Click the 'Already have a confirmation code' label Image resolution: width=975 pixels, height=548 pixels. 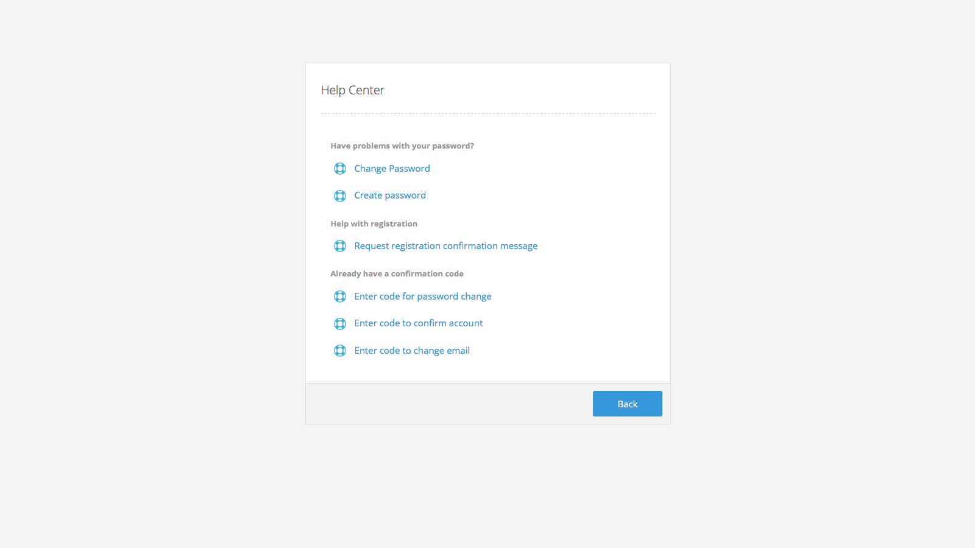397,274
